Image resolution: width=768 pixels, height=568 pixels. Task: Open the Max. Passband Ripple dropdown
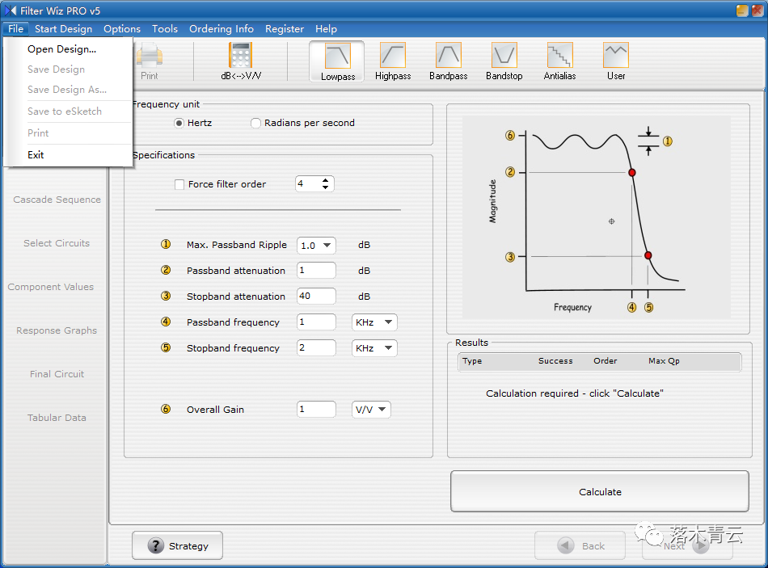tap(316, 246)
